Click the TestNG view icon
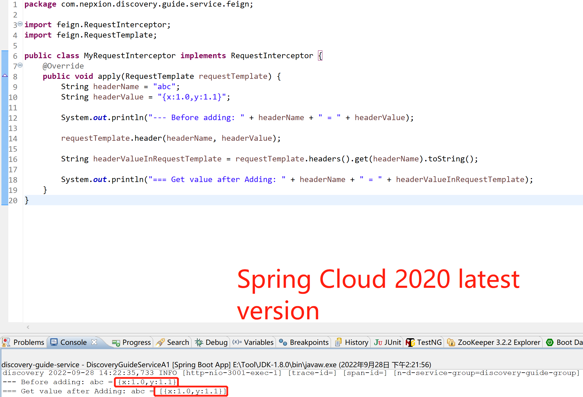583x397 pixels. click(x=410, y=342)
